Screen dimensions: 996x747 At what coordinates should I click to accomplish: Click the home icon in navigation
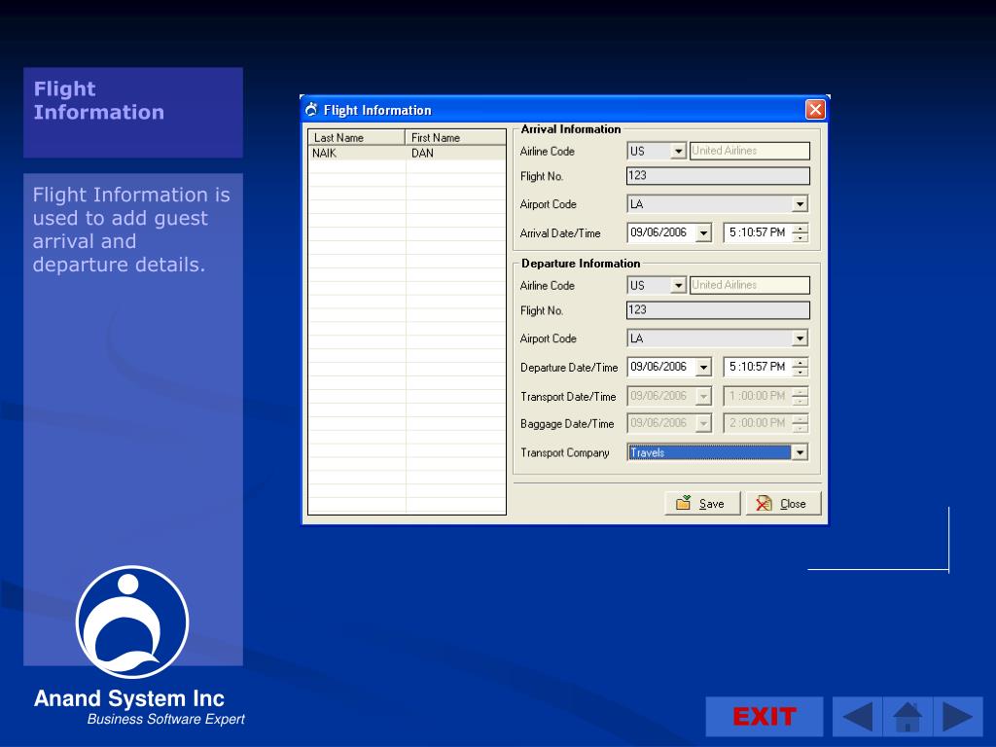[907, 717]
